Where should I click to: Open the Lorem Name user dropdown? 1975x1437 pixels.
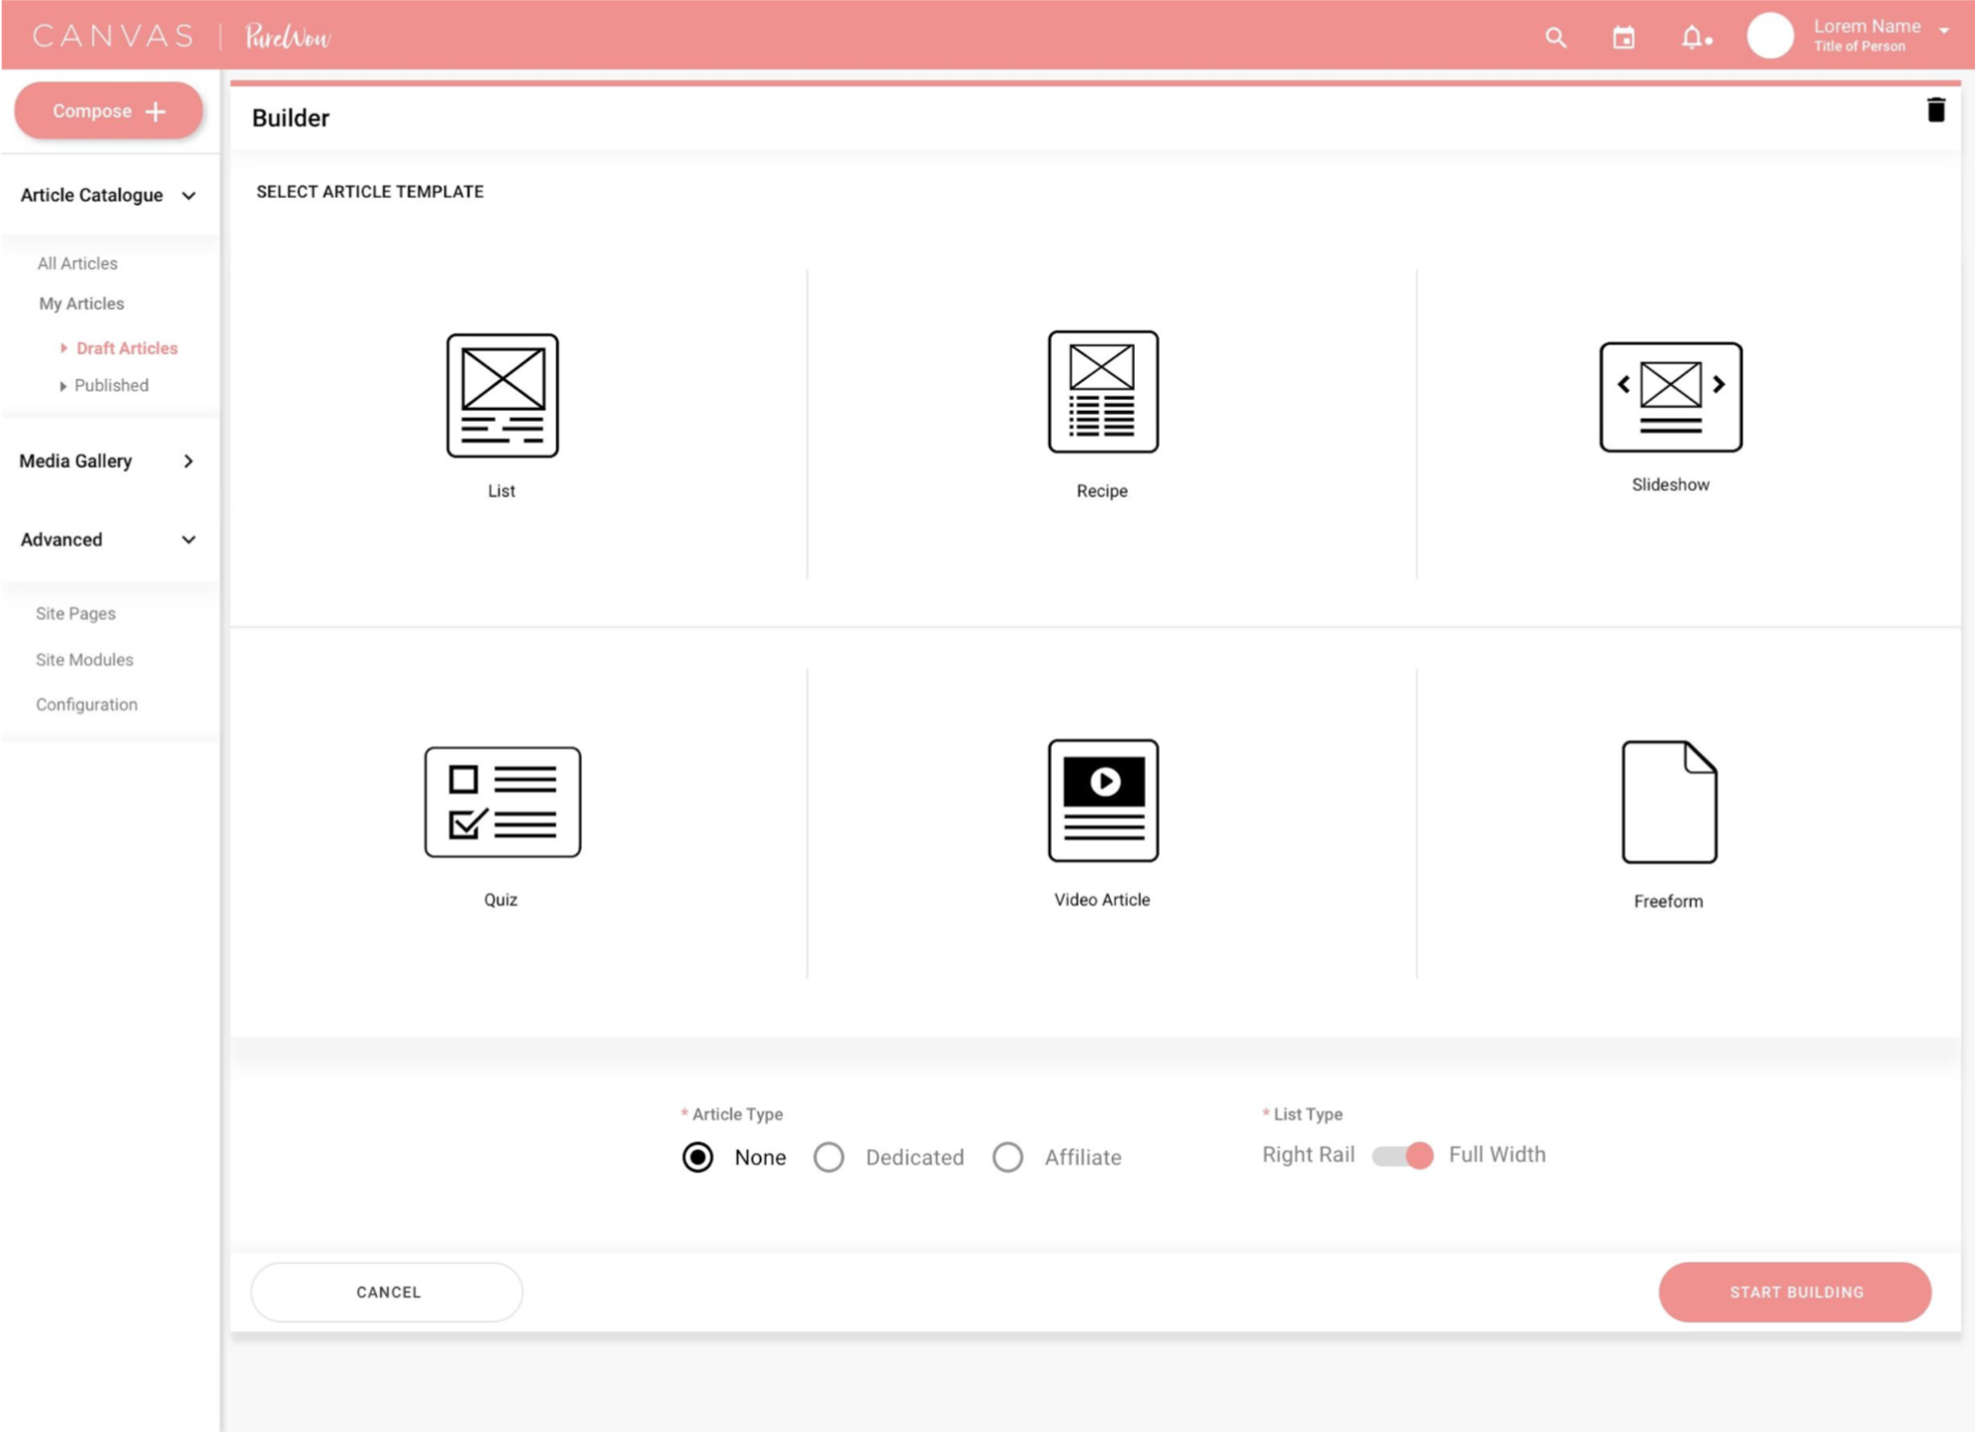1943,31
